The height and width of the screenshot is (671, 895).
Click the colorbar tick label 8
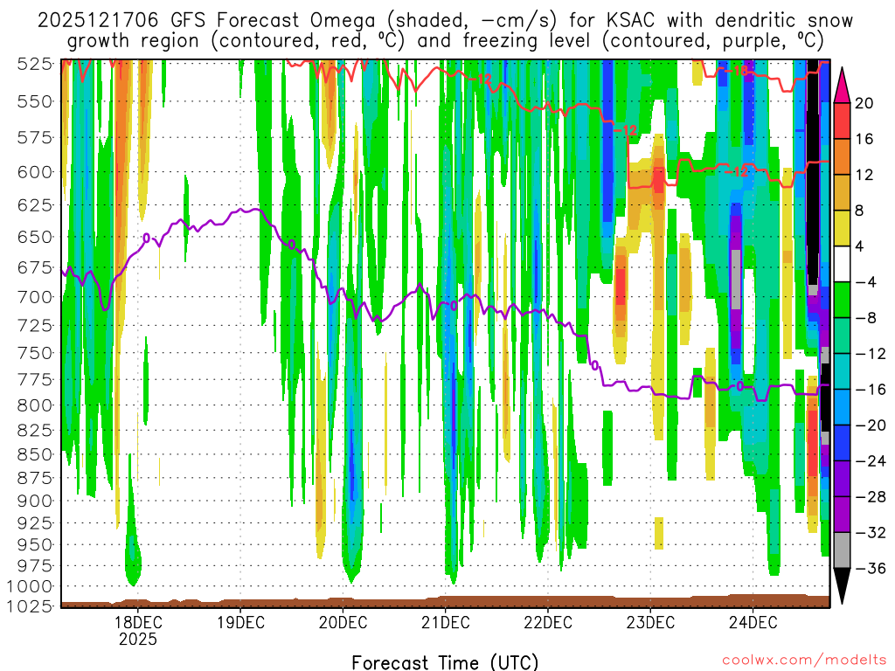(860, 211)
